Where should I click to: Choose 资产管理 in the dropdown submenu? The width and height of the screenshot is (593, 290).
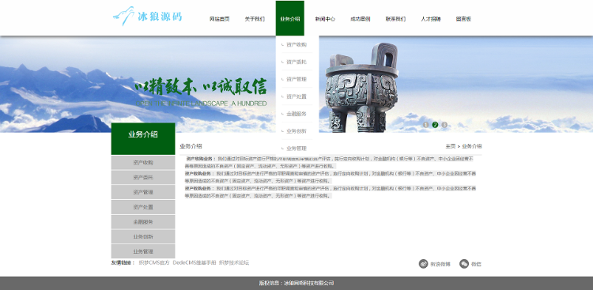tap(296, 79)
